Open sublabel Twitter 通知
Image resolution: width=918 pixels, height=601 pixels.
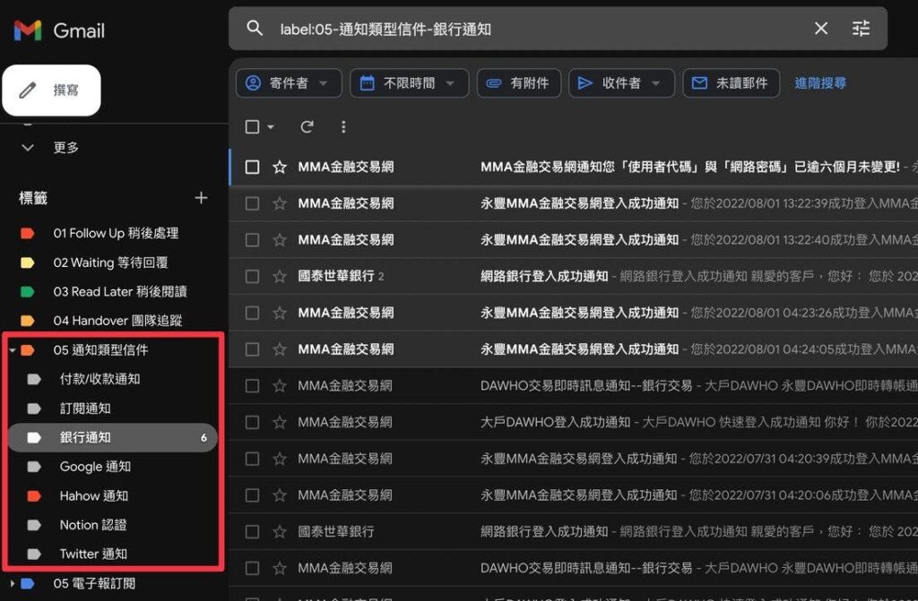93,554
